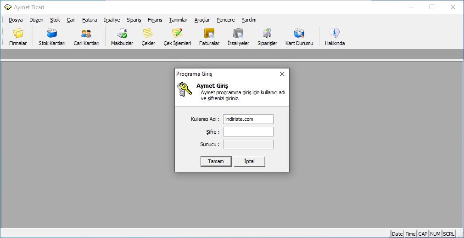Click the disabled Sunucu field
464x238 pixels.
click(248, 144)
